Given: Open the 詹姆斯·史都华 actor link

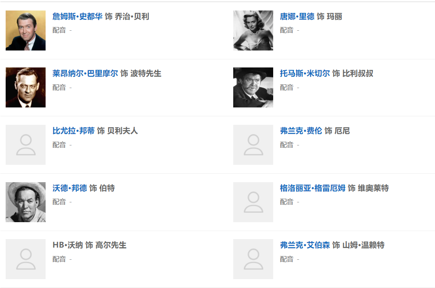Looking at the screenshot, I should coord(77,17).
